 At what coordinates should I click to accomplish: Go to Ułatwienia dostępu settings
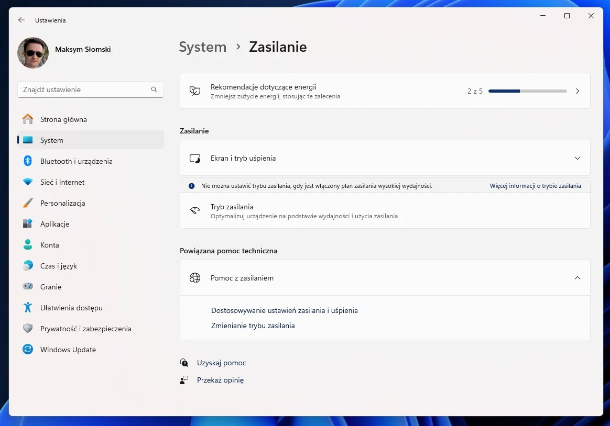(70, 308)
